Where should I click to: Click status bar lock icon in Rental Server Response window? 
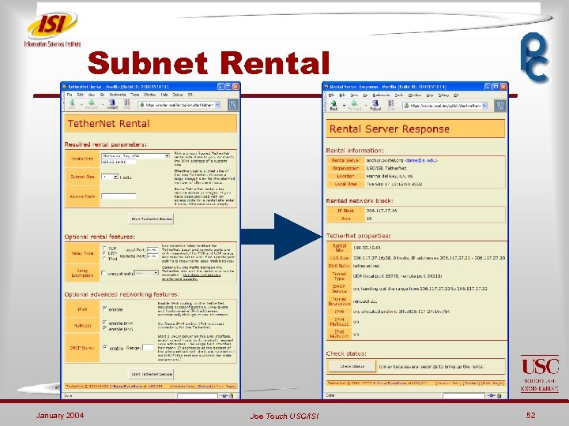tap(499, 395)
